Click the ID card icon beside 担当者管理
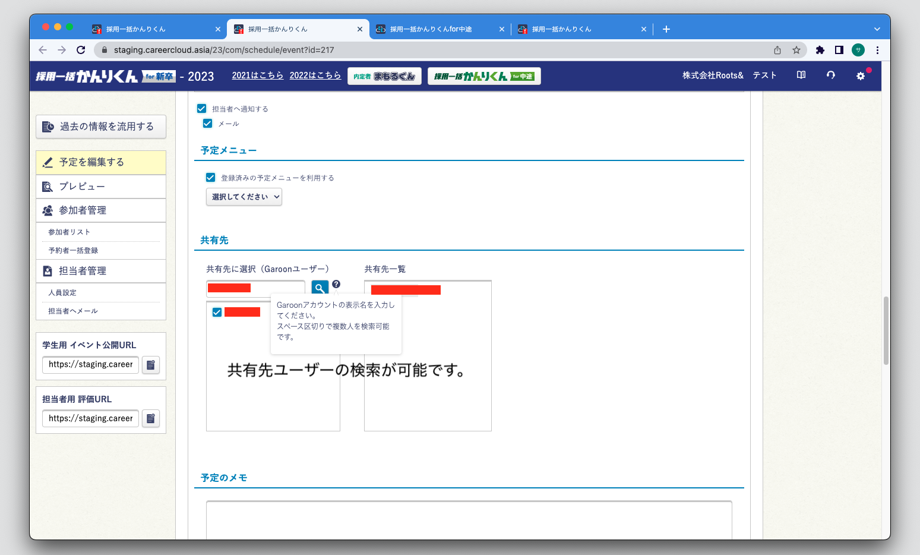Screen dimensions: 920x555 click(48, 270)
